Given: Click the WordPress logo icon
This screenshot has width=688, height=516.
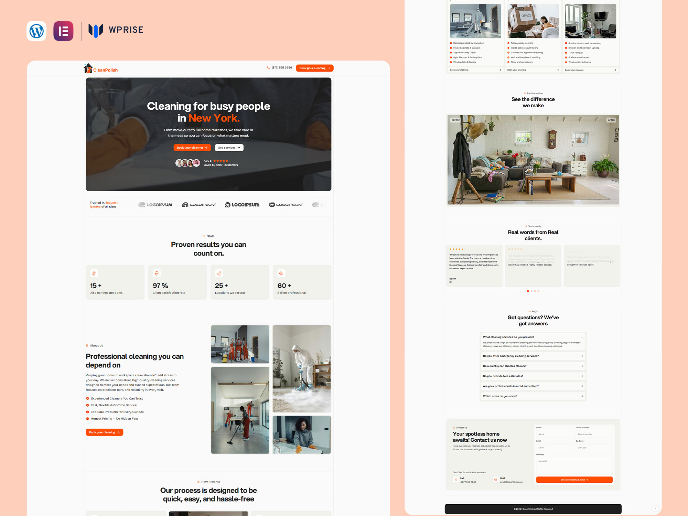Looking at the screenshot, I should pos(36,31).
